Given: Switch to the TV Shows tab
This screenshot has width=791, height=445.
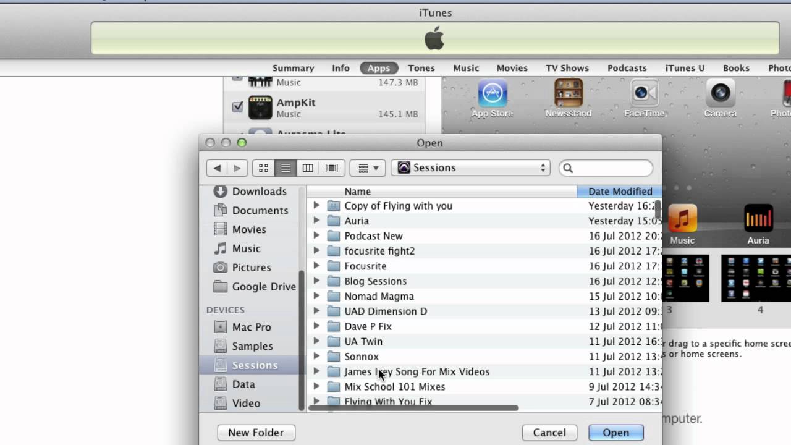Looking at the screenshot, I should pyautogui.click(x=567, y=68).
